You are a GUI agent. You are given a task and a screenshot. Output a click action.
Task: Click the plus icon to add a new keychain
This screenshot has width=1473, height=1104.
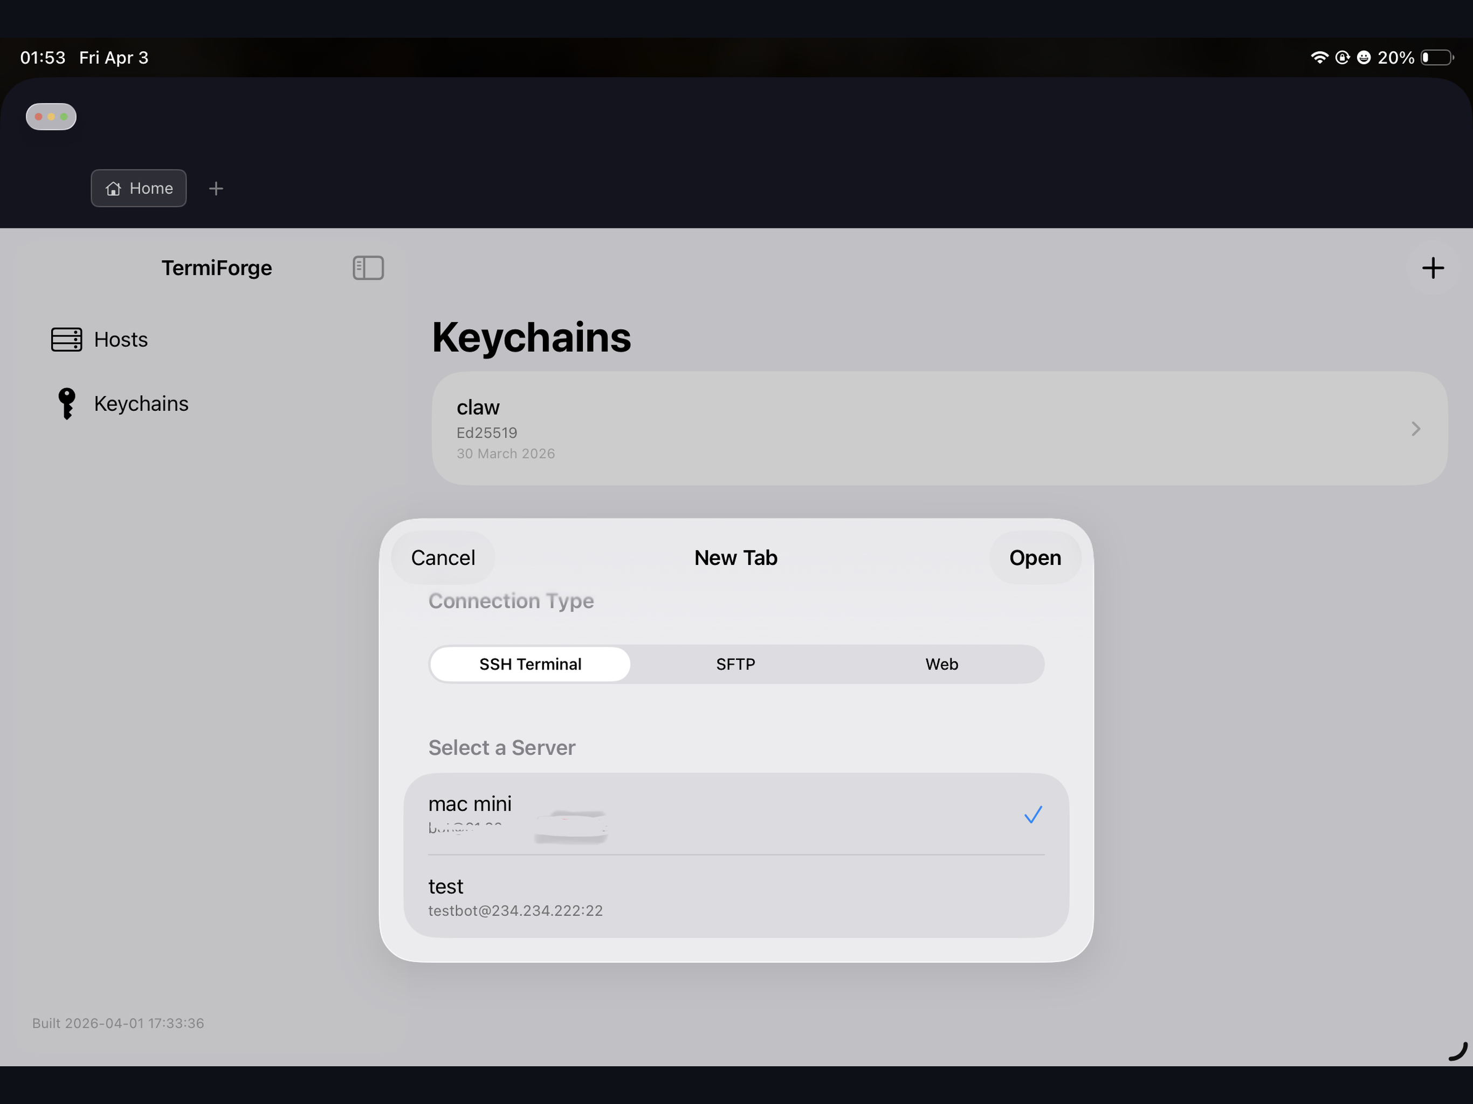coord(1433,268)
